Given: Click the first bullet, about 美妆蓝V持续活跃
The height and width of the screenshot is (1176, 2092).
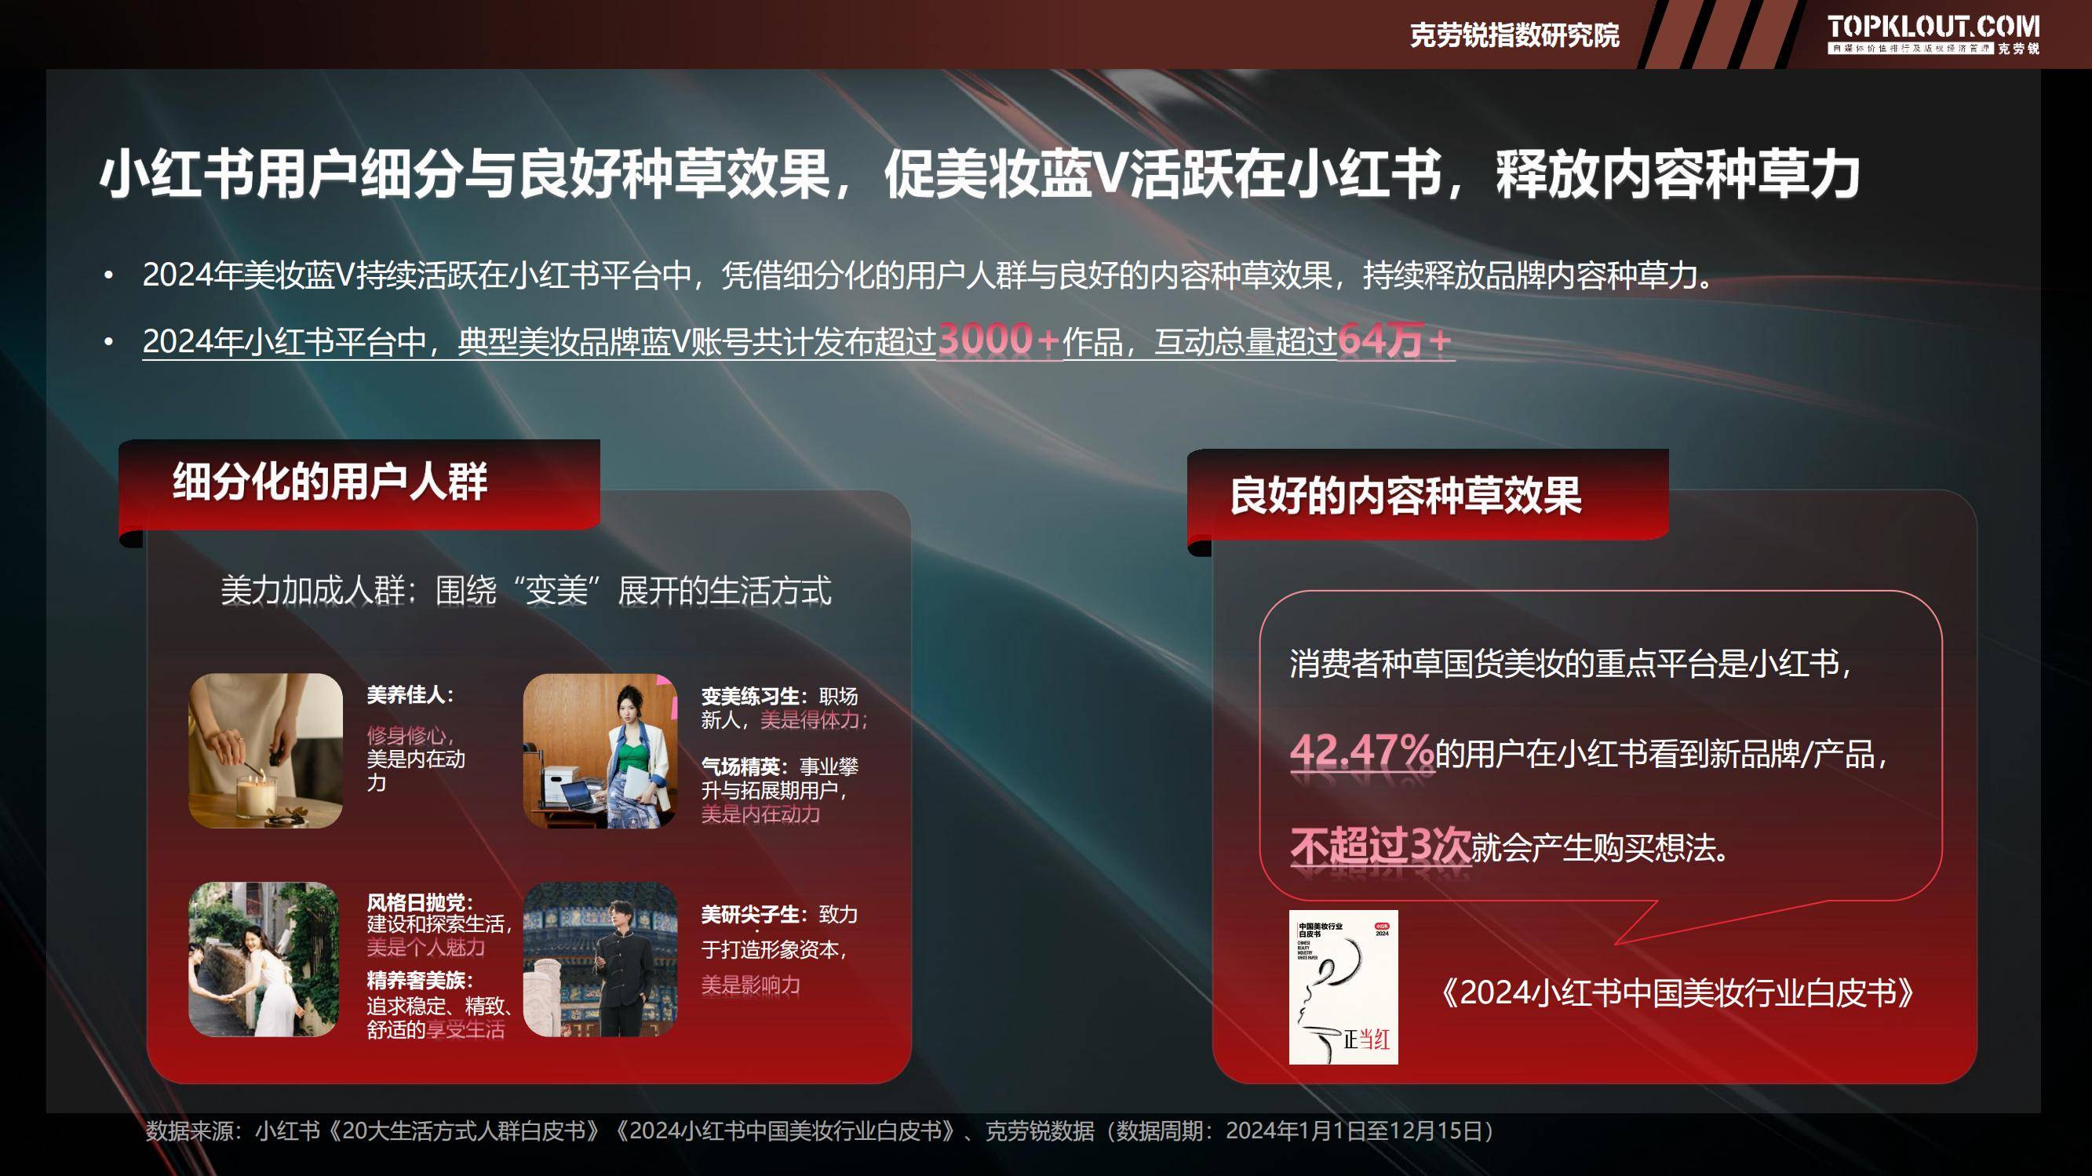Looking at the screenshot, I should pyautogui.click(x=930, y=275).
